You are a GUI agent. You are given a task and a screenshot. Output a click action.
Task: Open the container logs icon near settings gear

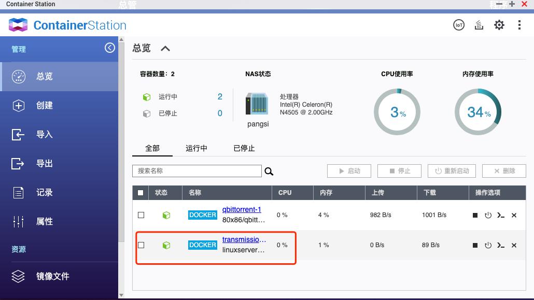[479, 24]
